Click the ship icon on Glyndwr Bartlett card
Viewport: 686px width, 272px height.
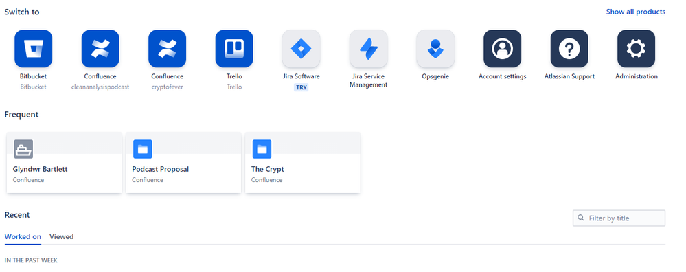(x=23, y=149)
